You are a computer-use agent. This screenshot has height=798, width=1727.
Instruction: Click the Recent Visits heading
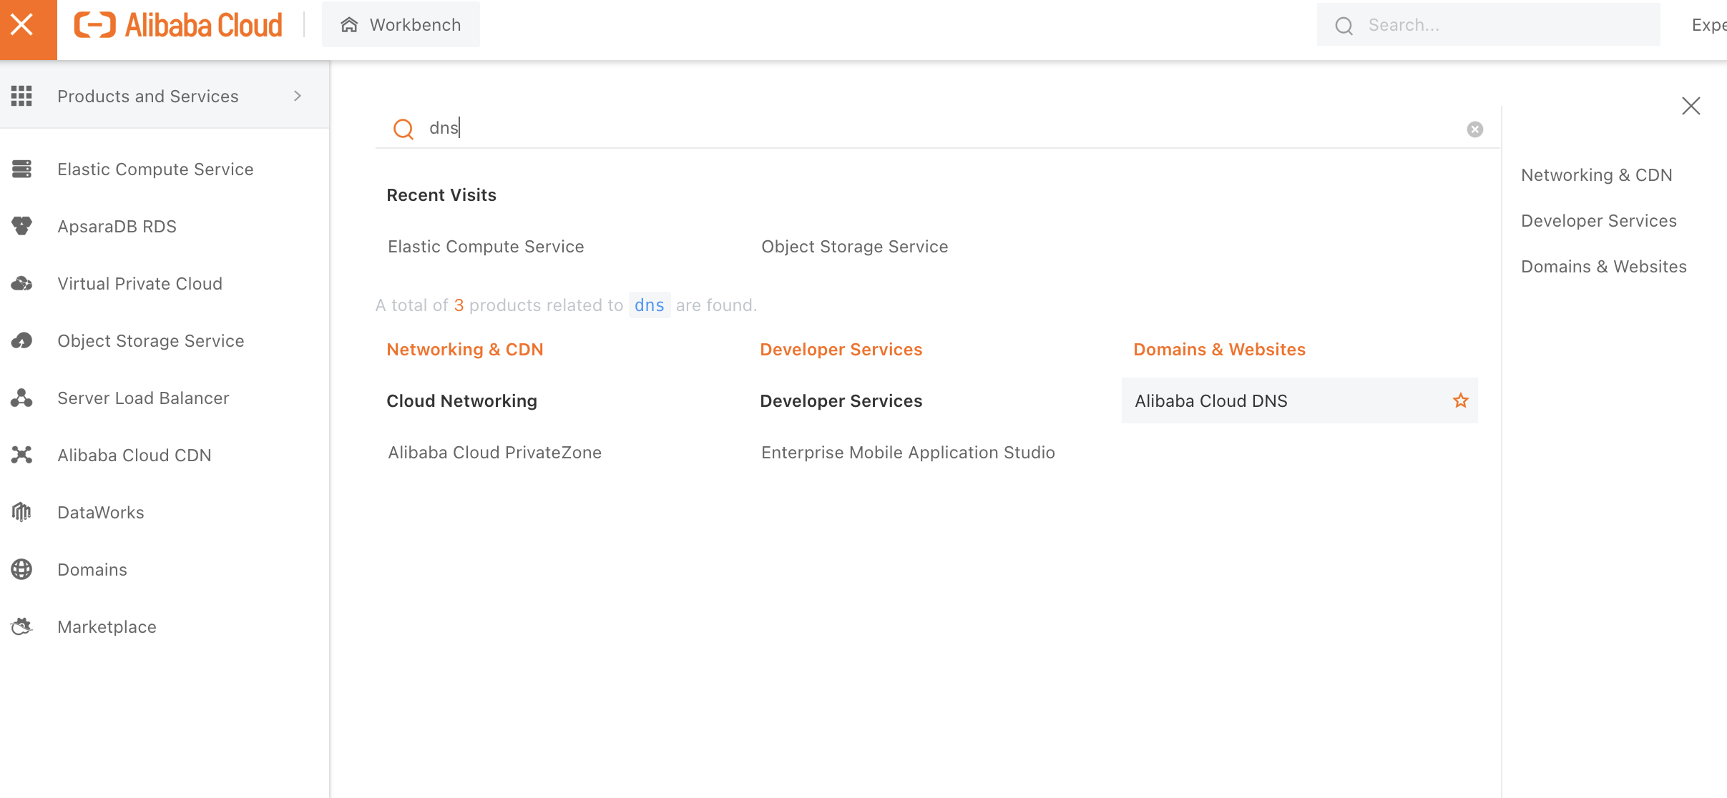coord(441,195)
